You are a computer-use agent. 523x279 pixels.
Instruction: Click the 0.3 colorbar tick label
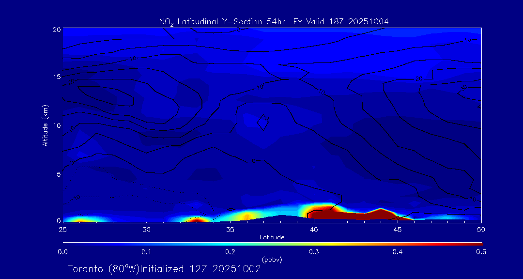(x=314, y=252)
